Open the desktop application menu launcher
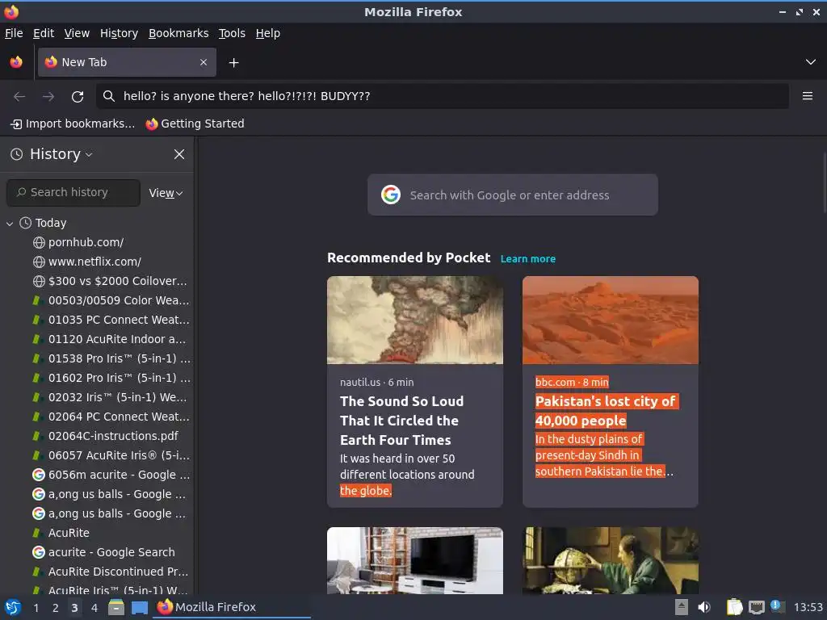 (13, 607)
